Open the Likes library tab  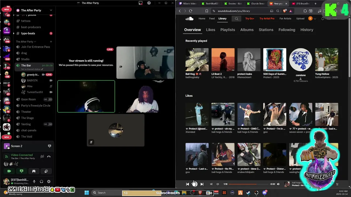pos(211,30)
